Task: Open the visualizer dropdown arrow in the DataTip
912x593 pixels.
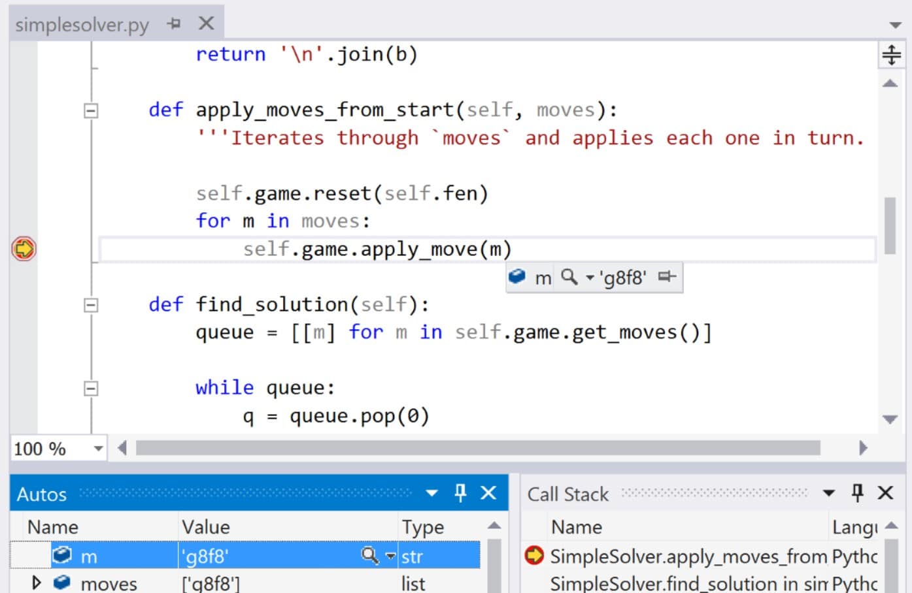Action: click(589, 277)
